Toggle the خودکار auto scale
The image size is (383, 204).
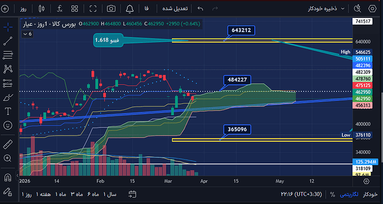[x=370, y=195]
